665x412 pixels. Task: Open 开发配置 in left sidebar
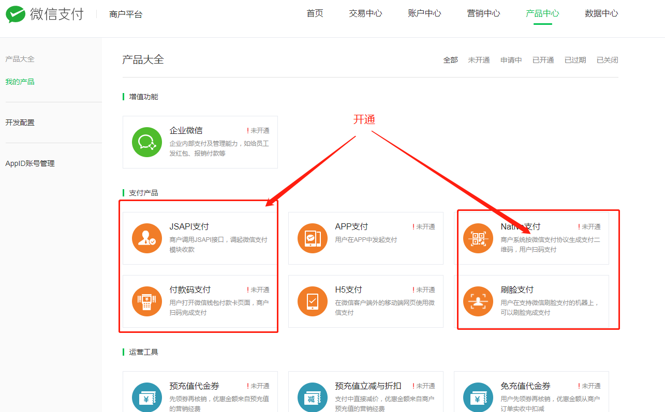click(20, 123)
